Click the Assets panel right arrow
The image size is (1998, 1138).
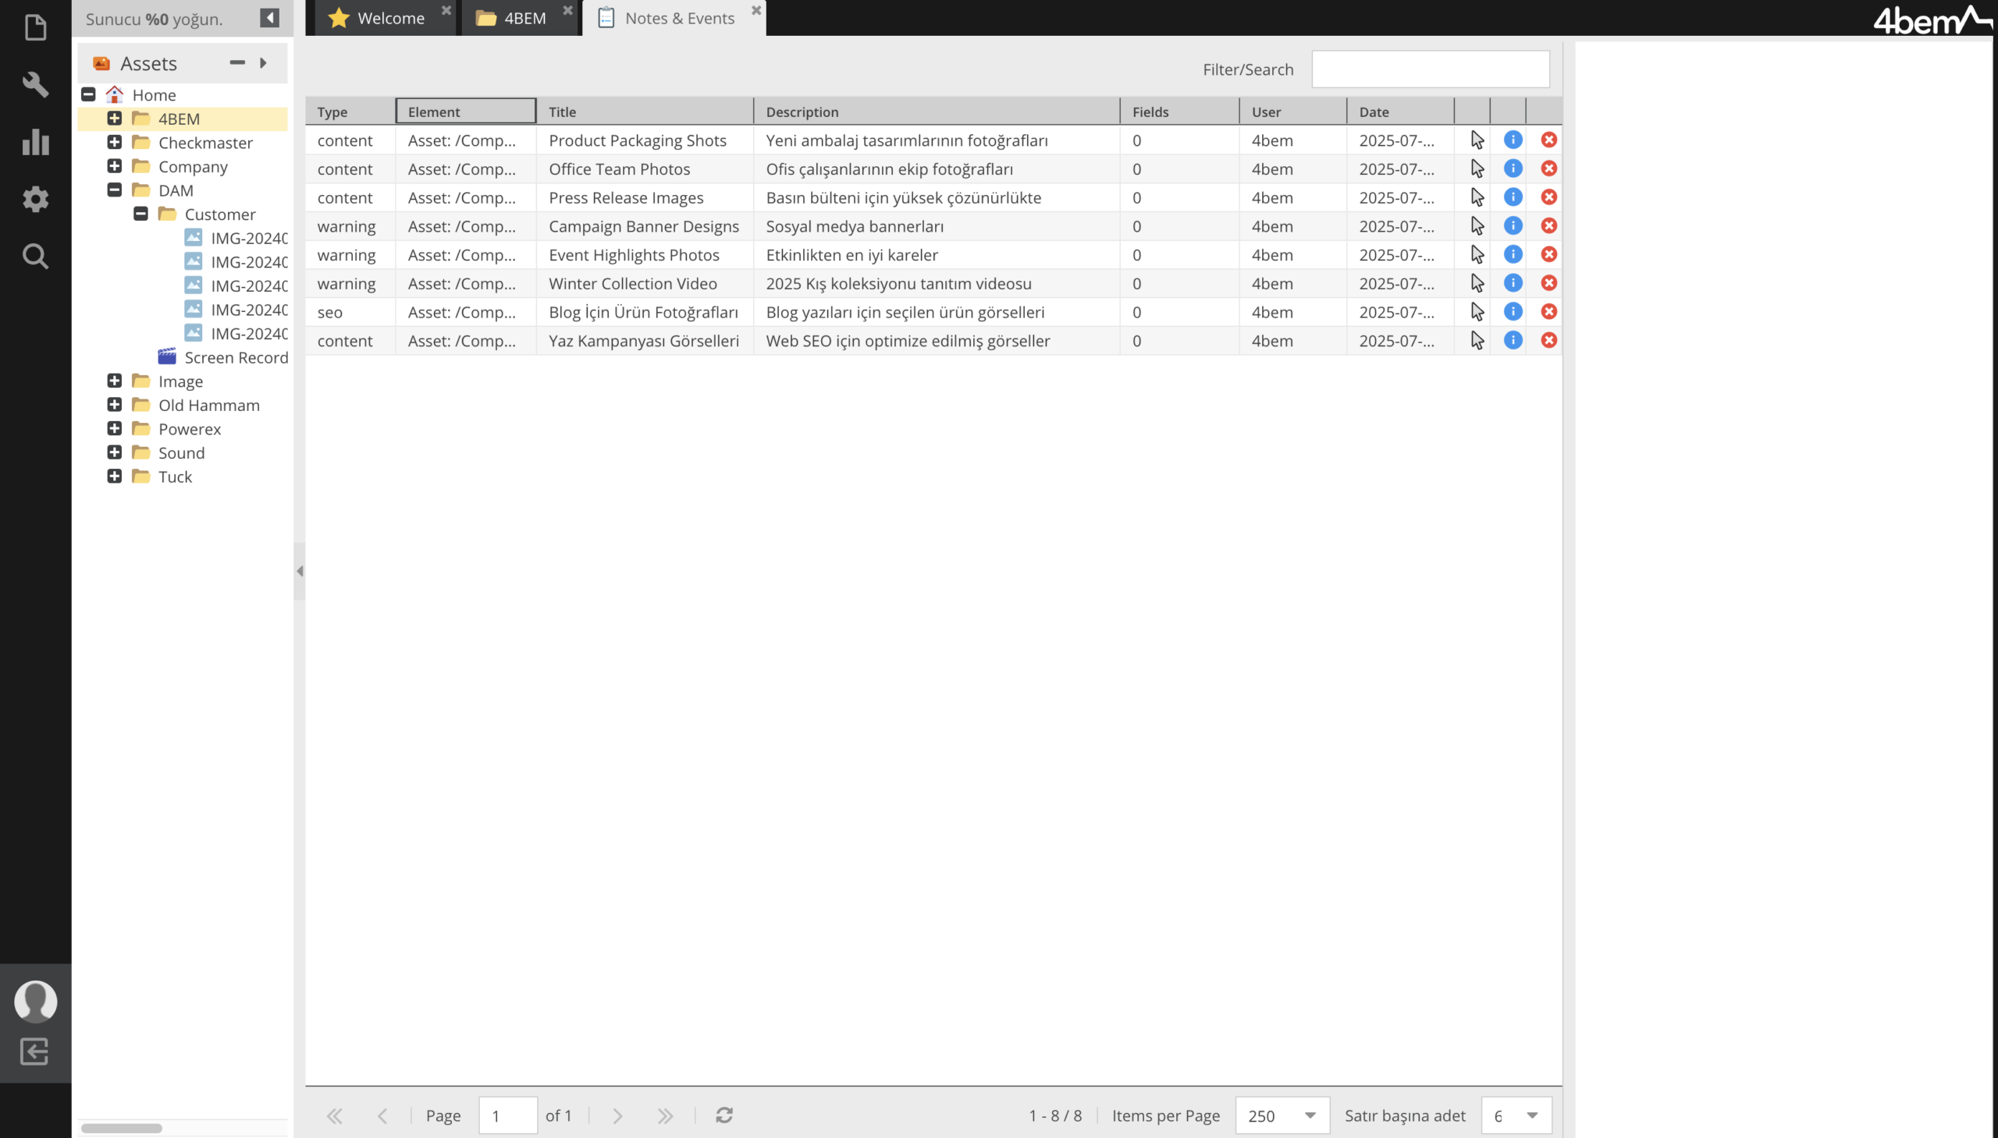point(263,62)
